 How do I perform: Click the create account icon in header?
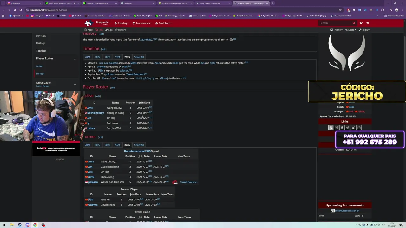(x=361, y=23)
